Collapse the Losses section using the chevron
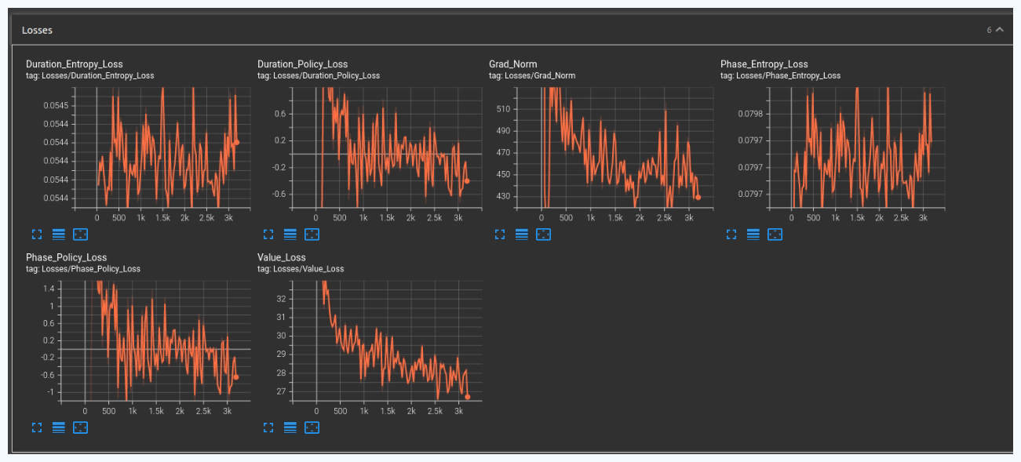This screenshot has width=1021, height=462. pyautogui.click(x=999, y=30)
